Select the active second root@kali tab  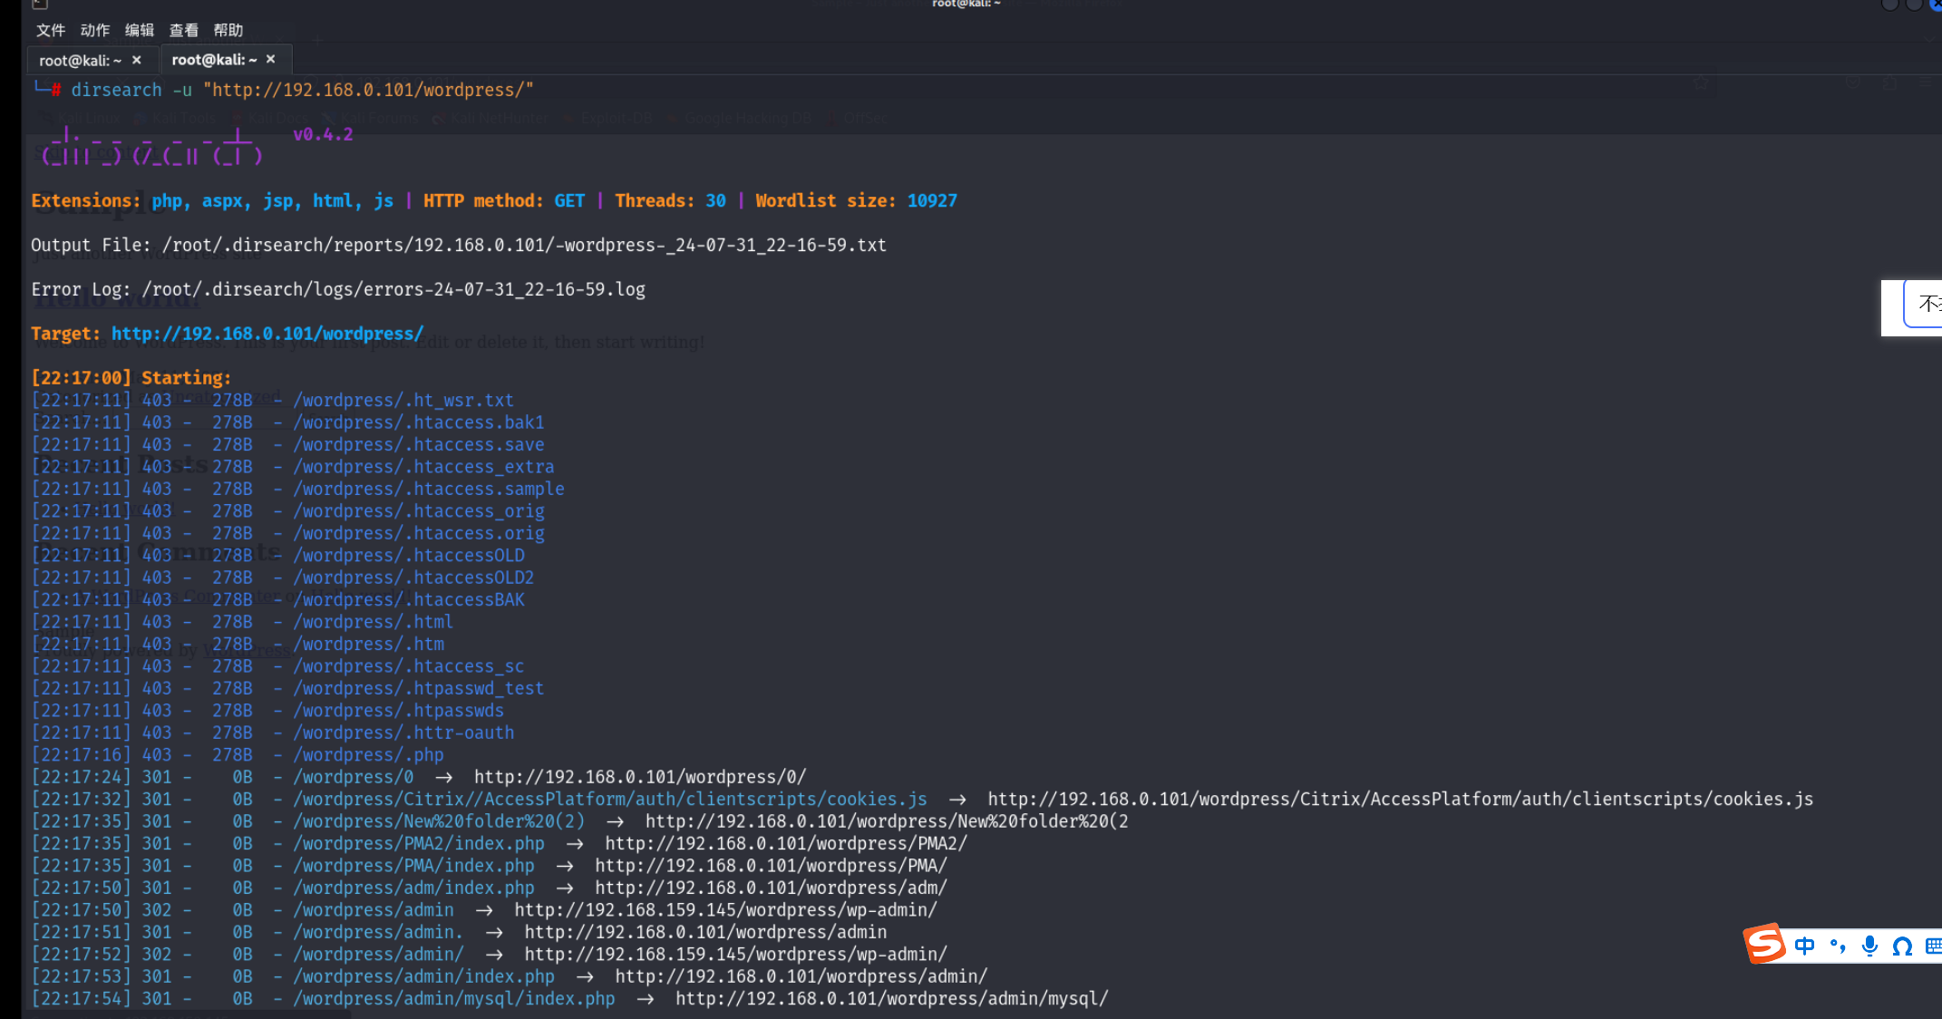[x=214, y=59]
